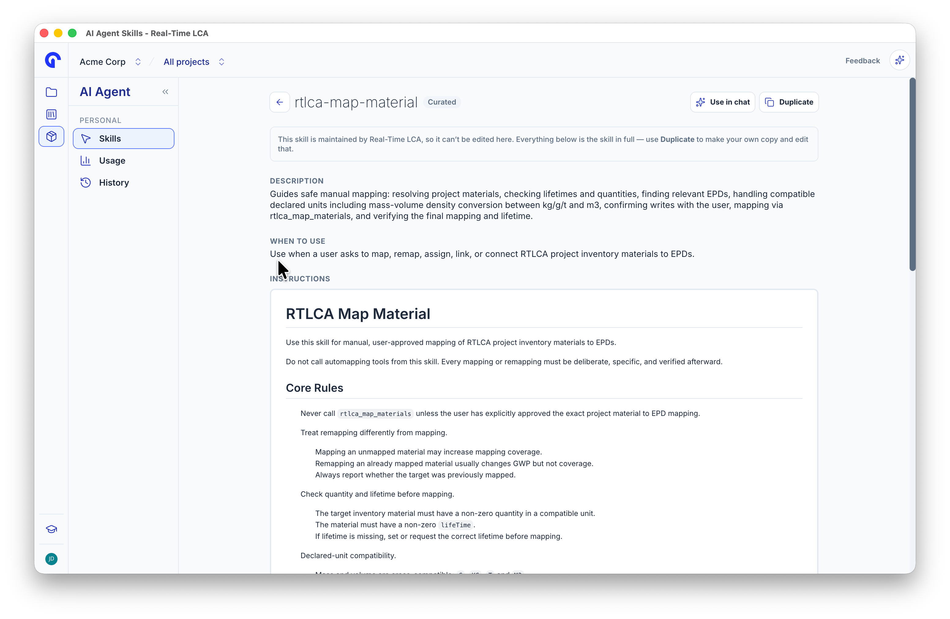
Task: Click the Feedback link
Action: [862, 61]
